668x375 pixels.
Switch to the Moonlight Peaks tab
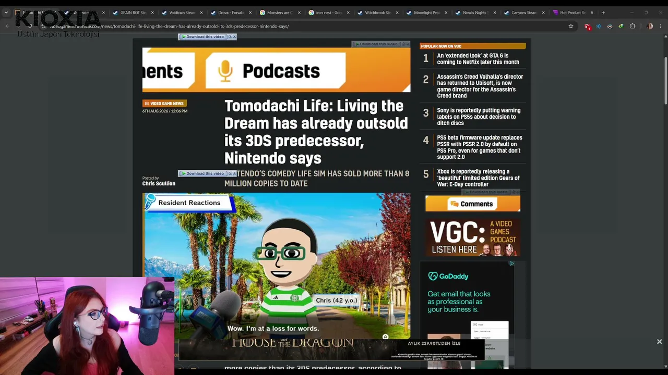pyautogui.click(x=426, y=12)
